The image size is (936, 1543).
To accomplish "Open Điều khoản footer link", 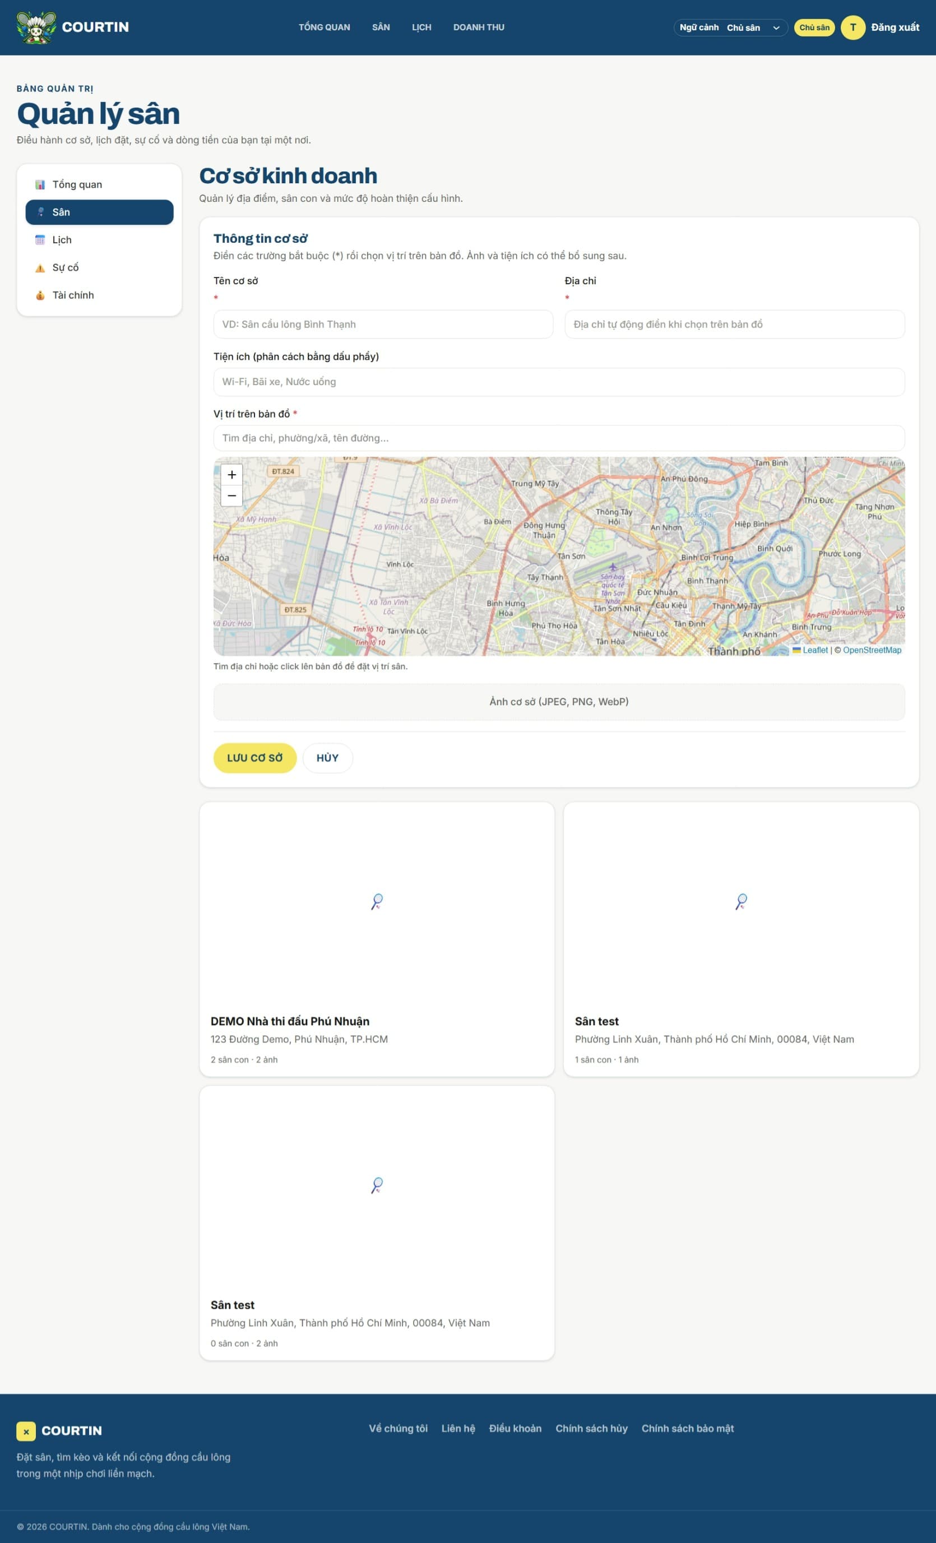I will pos(515,1429).
